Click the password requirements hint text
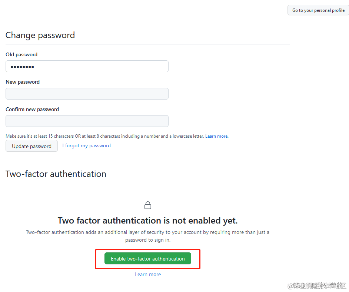Image resolution: width=349 pixels, height=292 pixels. (105, 136)
